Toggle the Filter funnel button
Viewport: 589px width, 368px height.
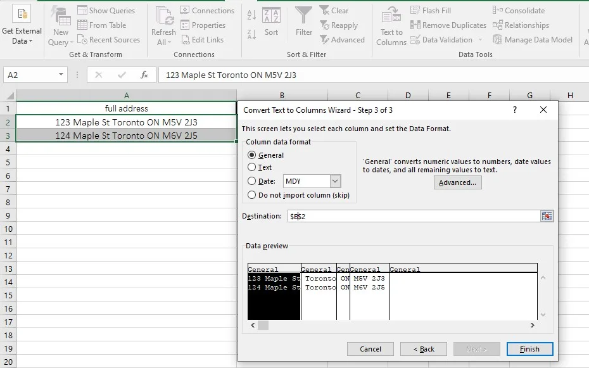[x=303, y=22]
